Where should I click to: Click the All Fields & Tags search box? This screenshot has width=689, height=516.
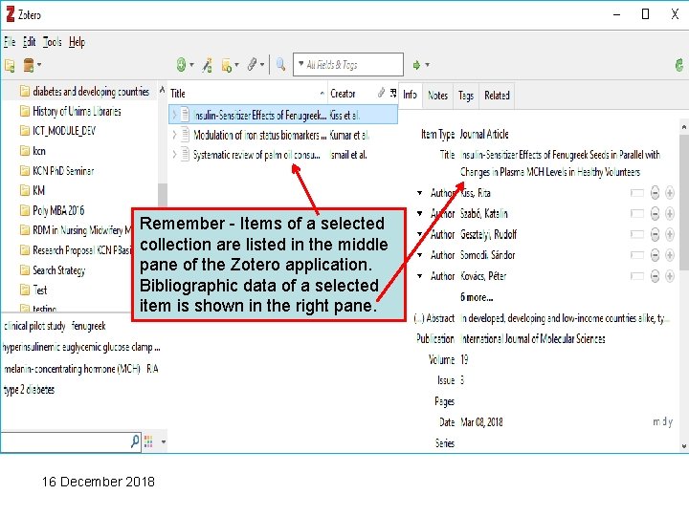point(348,65)
